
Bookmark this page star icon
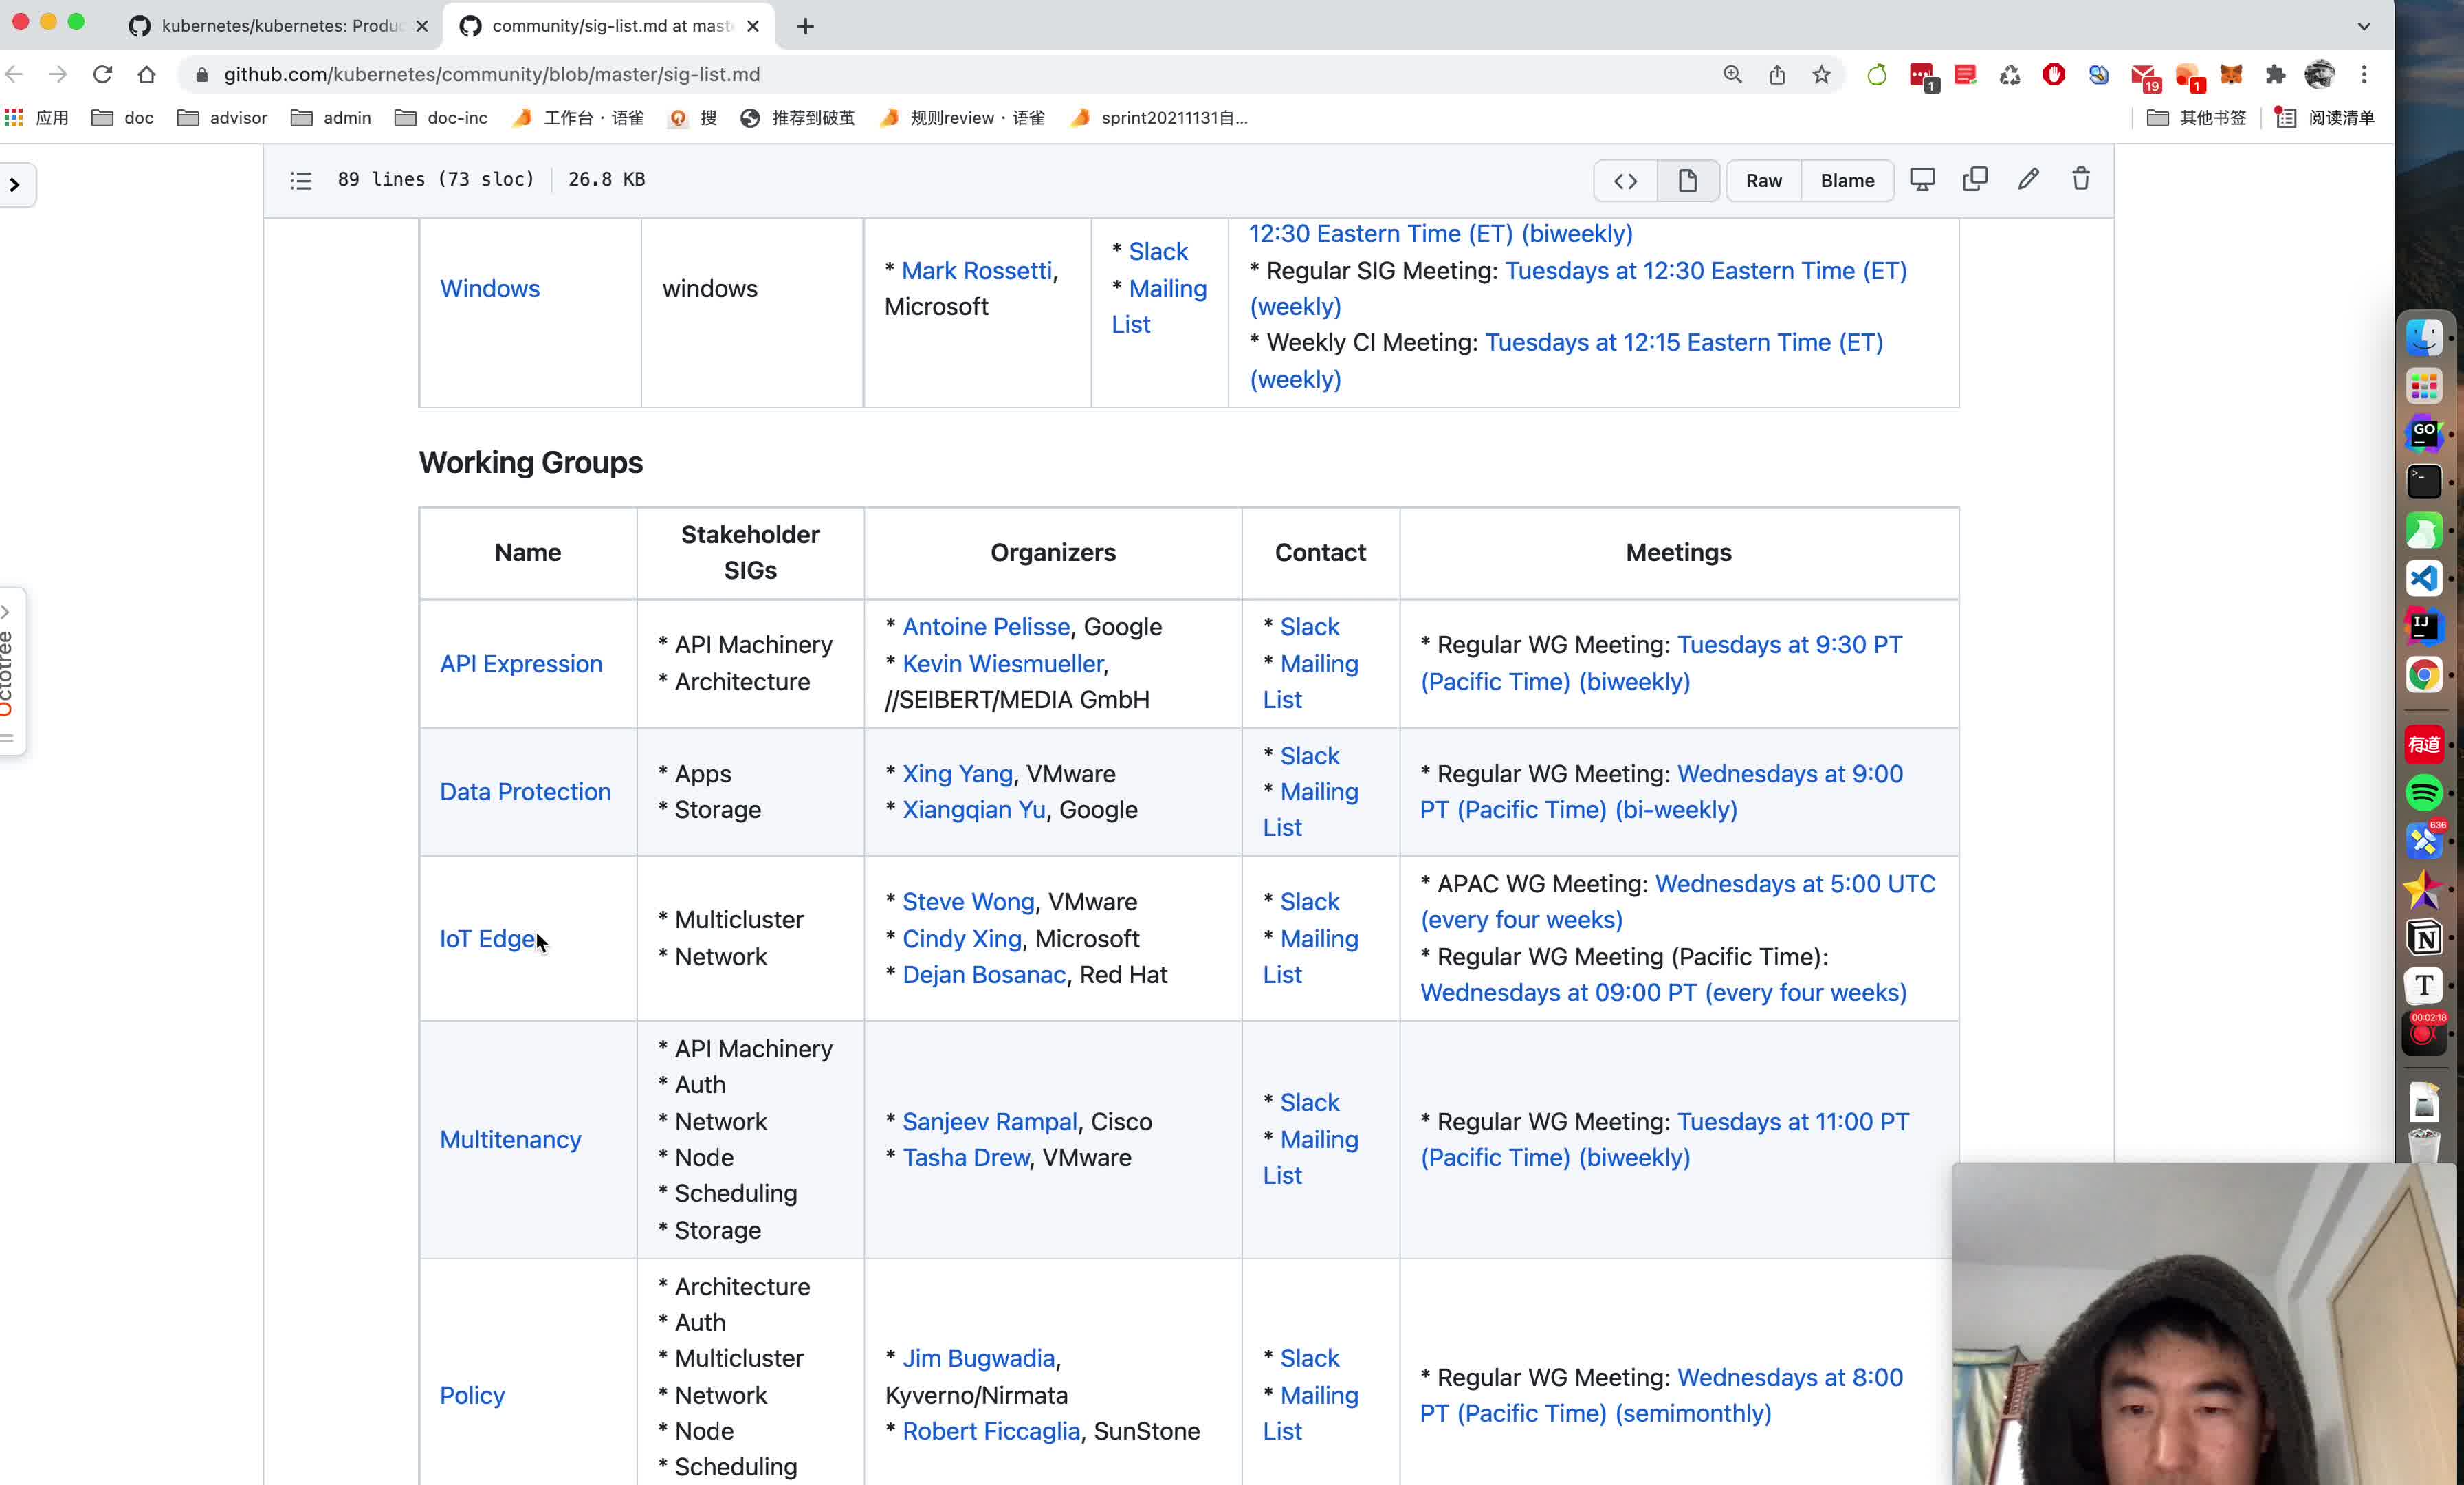click(x=1821, y=75)
